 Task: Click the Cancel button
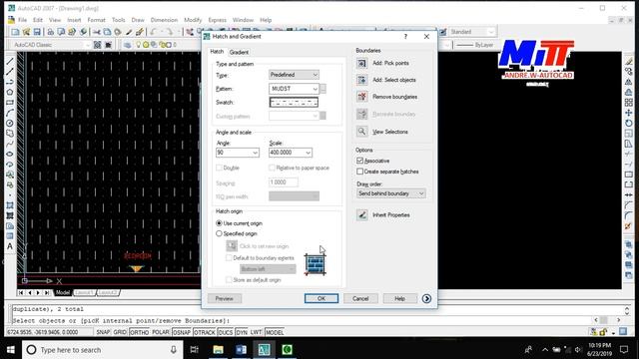(x=360, y=298)
